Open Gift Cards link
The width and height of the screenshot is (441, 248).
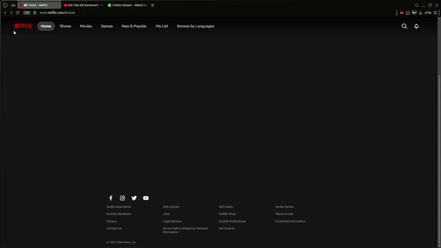tap(226, 207)
